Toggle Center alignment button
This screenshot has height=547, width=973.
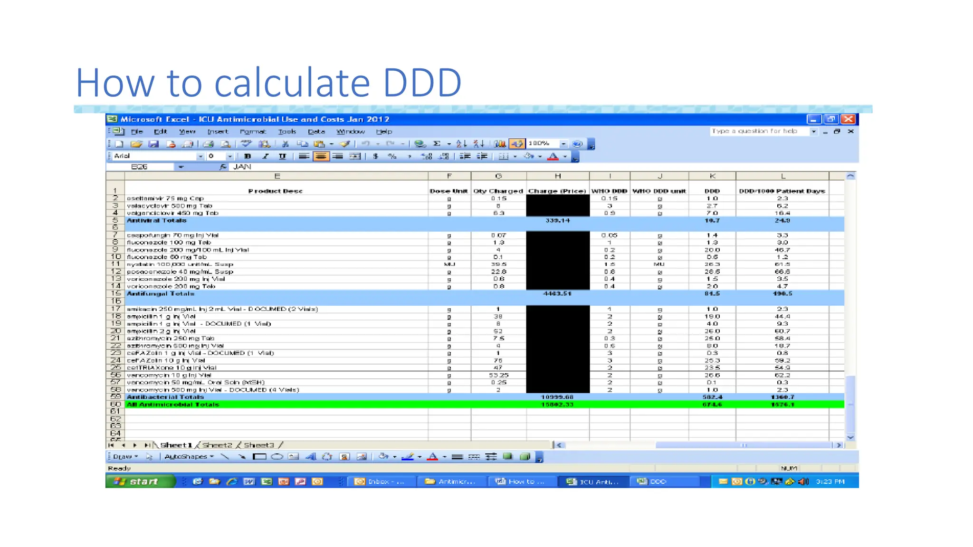tap(321, 156)
